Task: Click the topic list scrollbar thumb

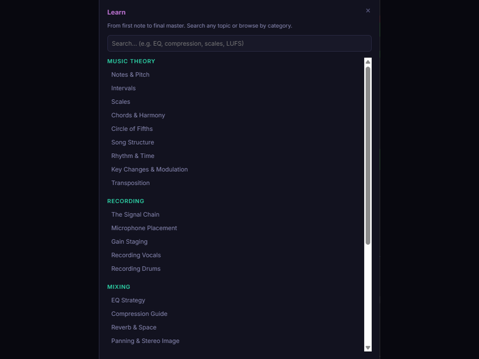Action: click(368, 156)
